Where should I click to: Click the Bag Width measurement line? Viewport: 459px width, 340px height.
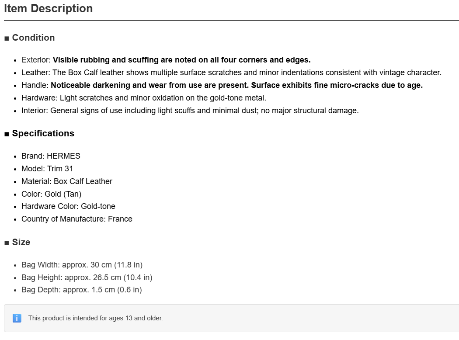pyautogui.click(x=82, y=265)
